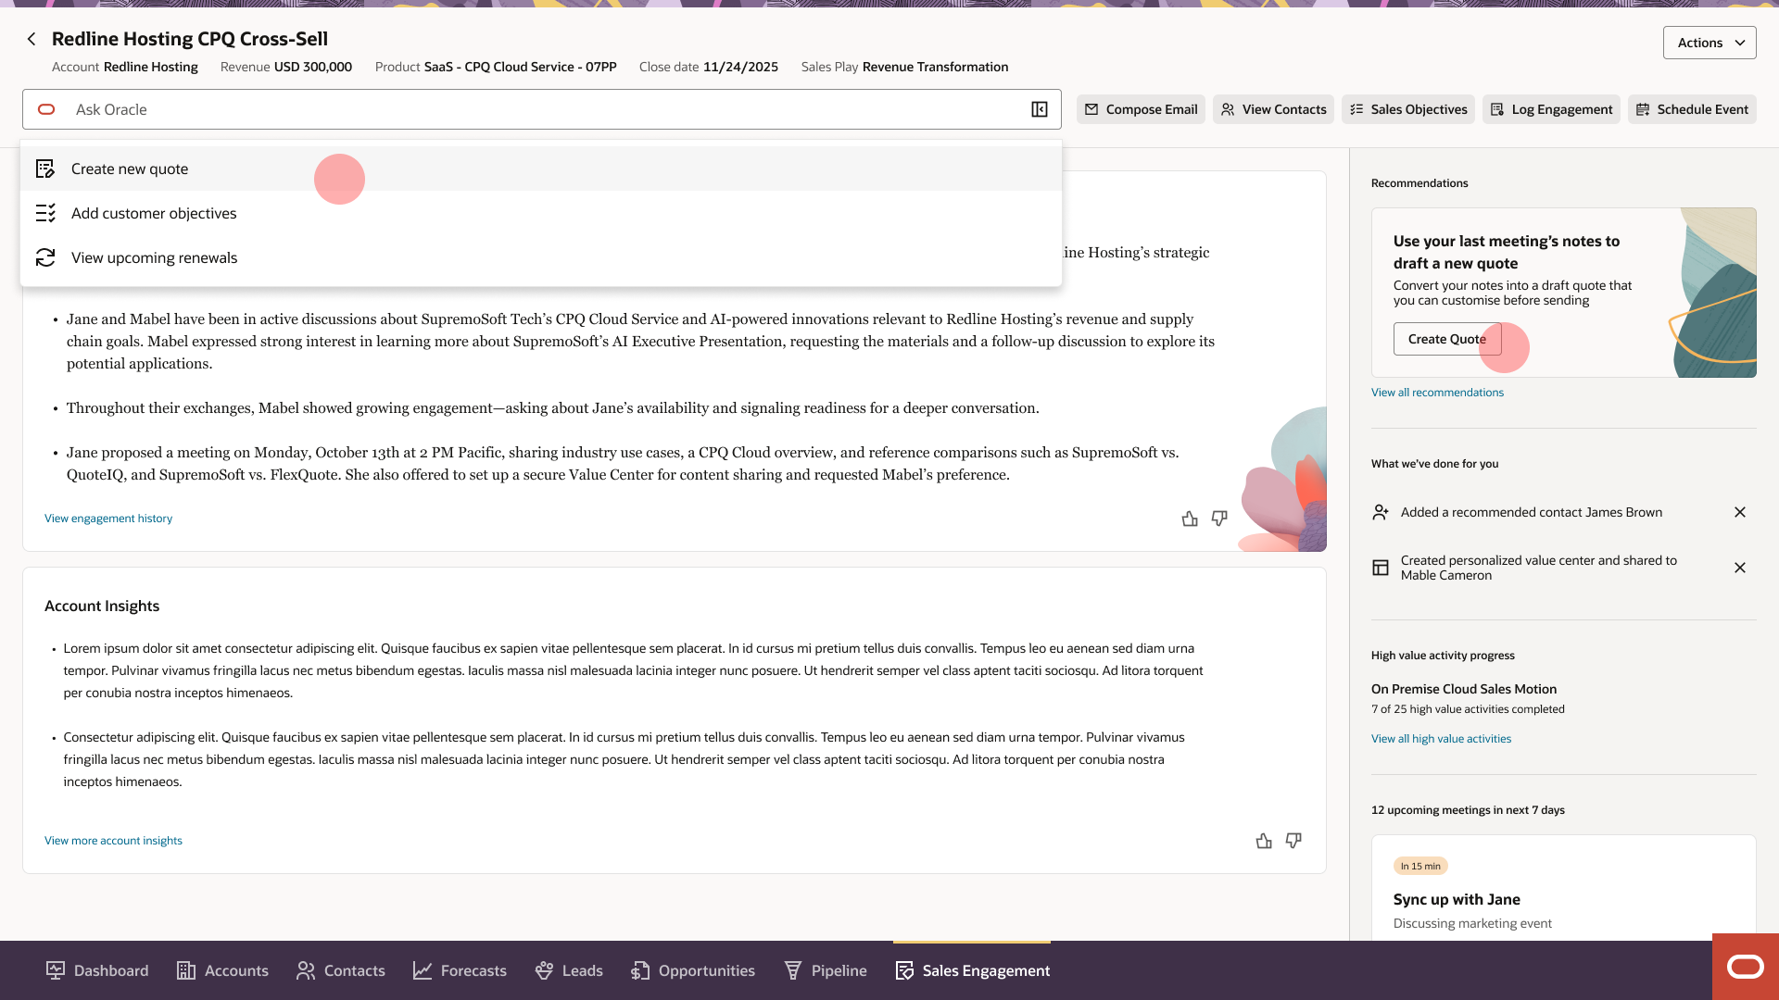Open View all recommendations link
The image size is (1779, 1000).
pos(1437,393)
